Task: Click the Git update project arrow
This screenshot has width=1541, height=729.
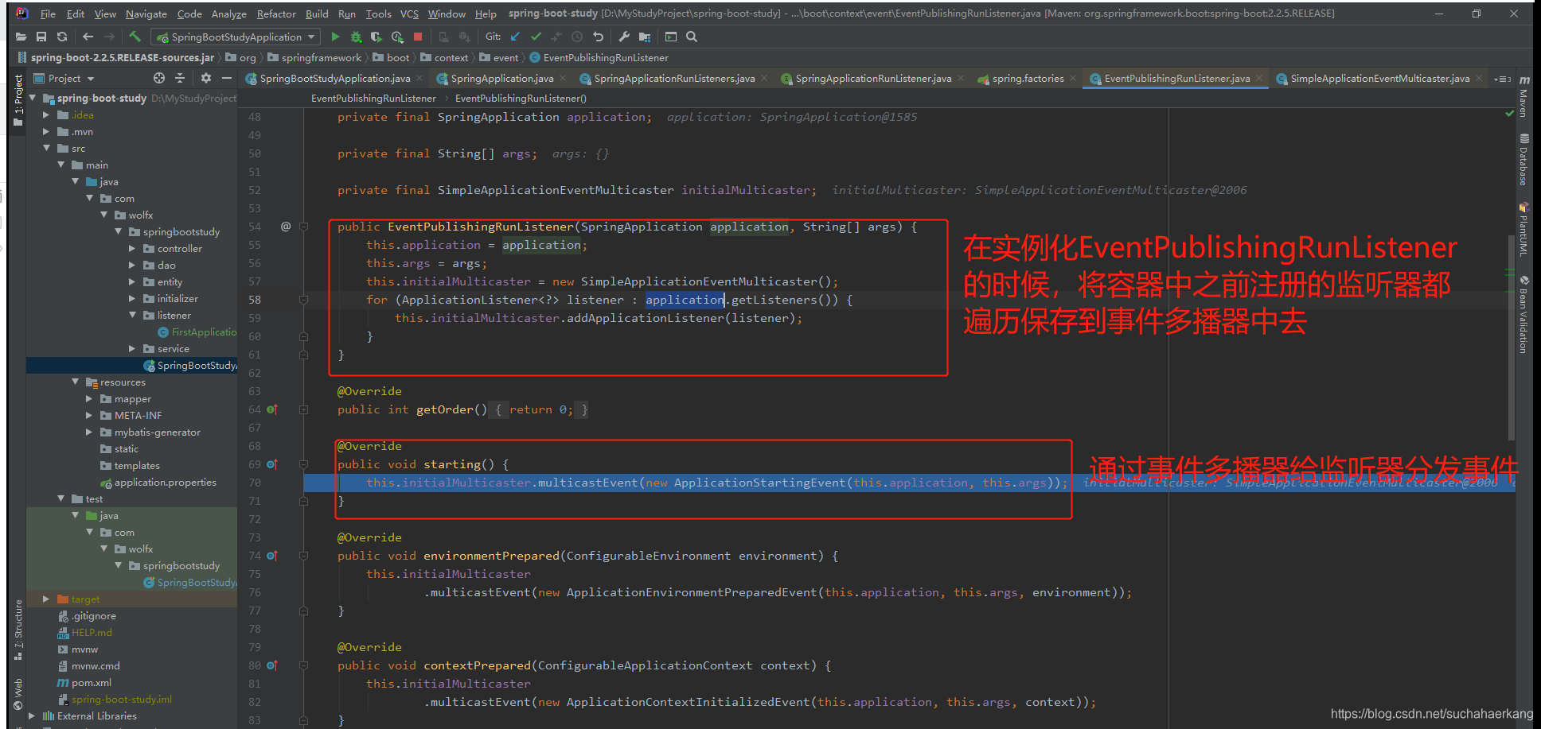Action: pyautogui.click(x=515, y=37)
